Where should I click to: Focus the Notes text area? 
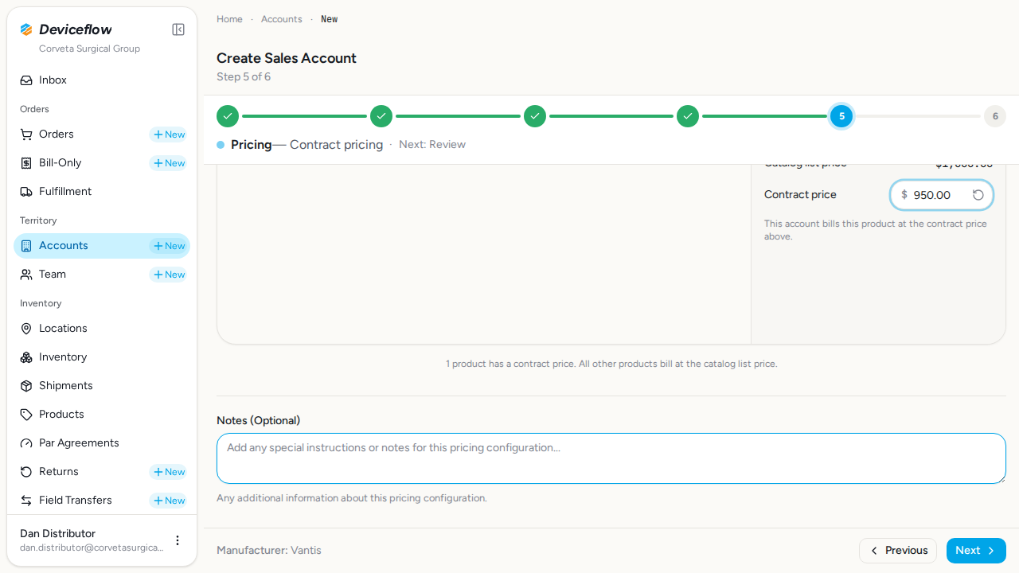611,458
